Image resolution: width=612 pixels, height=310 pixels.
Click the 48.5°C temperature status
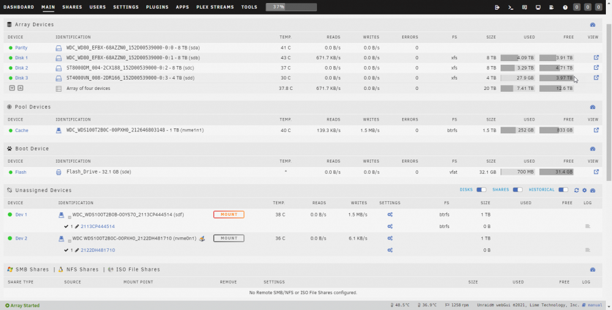pos(400,305)
